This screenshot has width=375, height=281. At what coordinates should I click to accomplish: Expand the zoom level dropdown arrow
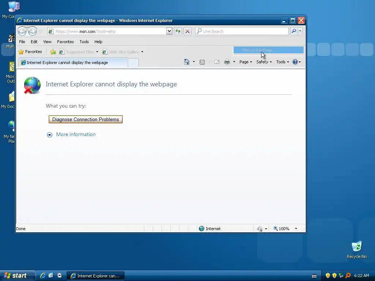pyautogui.click(x=296, y=229)
